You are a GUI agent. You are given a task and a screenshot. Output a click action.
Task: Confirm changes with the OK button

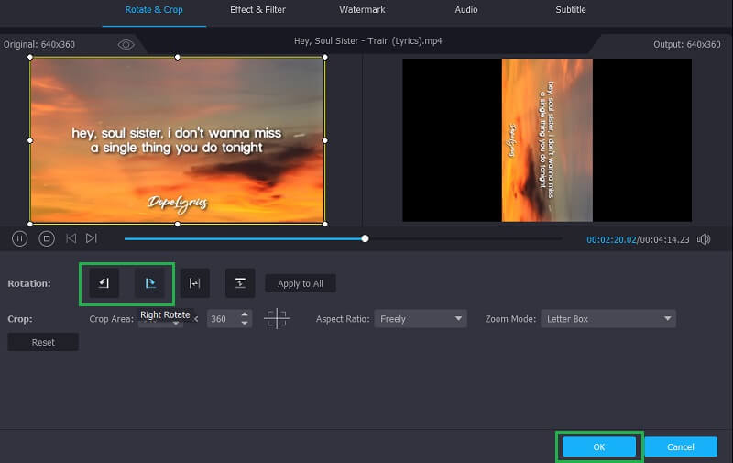pos(599,446)
